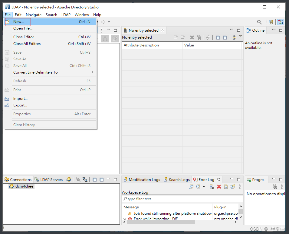Click the Close Connection plug icon
The image size is (289, 234).
coord(78,179)
